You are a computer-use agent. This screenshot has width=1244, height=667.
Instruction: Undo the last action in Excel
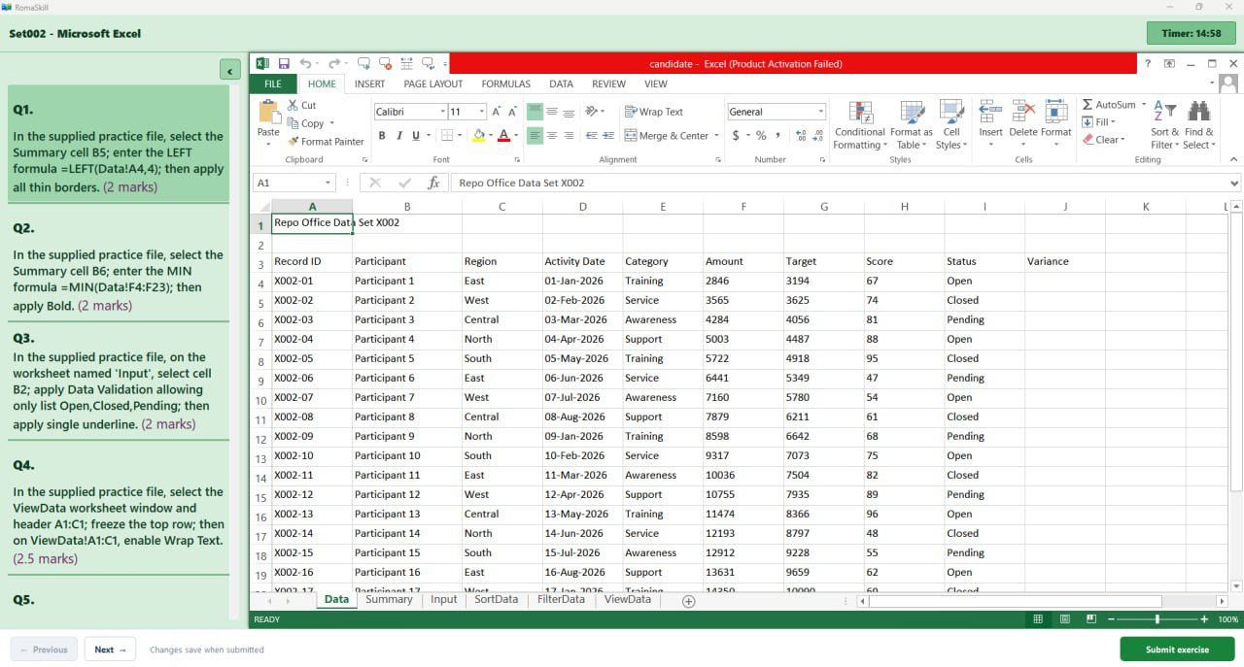(x=305, y=64)
